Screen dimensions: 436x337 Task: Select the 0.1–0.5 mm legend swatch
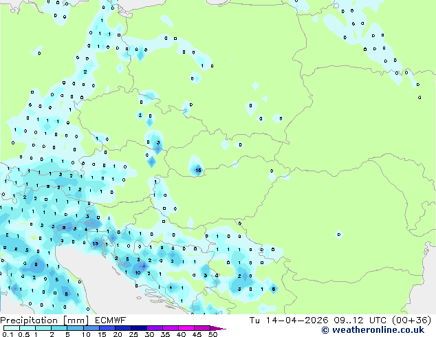click(x=12, y=328)
